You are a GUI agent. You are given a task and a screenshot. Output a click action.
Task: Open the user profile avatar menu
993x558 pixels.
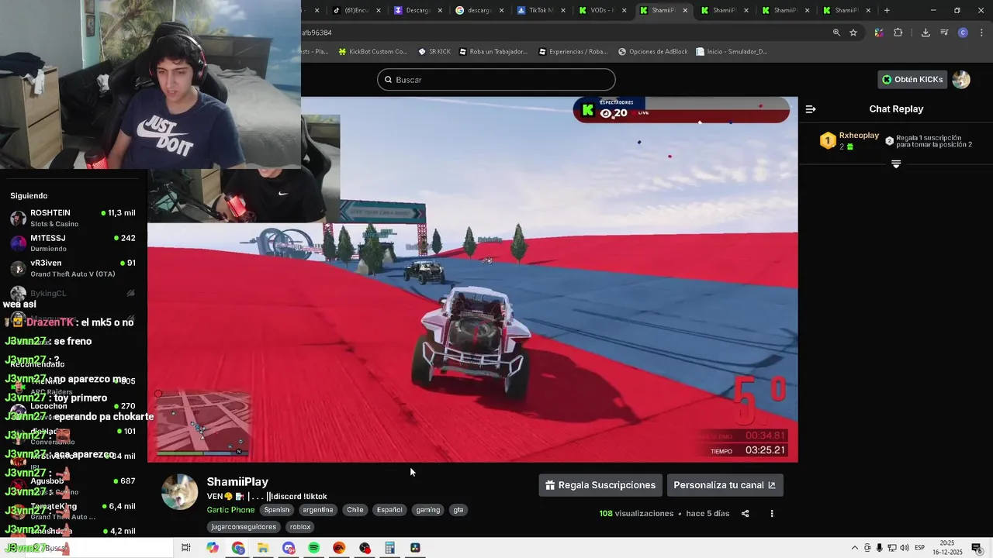click(961, 79)
